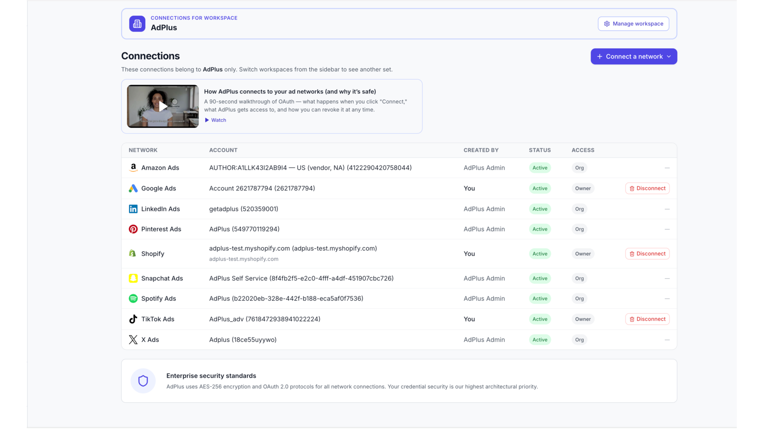
Task: Click the Google Ads account 2621787794 text
Action: (x=262, y=188)
